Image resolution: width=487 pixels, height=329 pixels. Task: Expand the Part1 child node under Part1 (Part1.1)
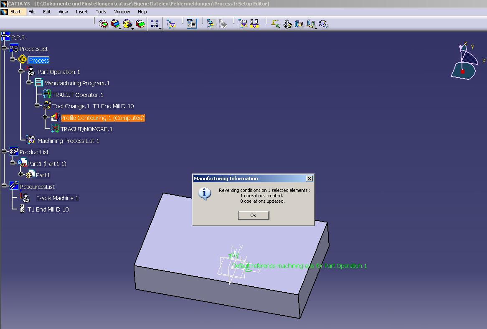[x=21, y=174]
